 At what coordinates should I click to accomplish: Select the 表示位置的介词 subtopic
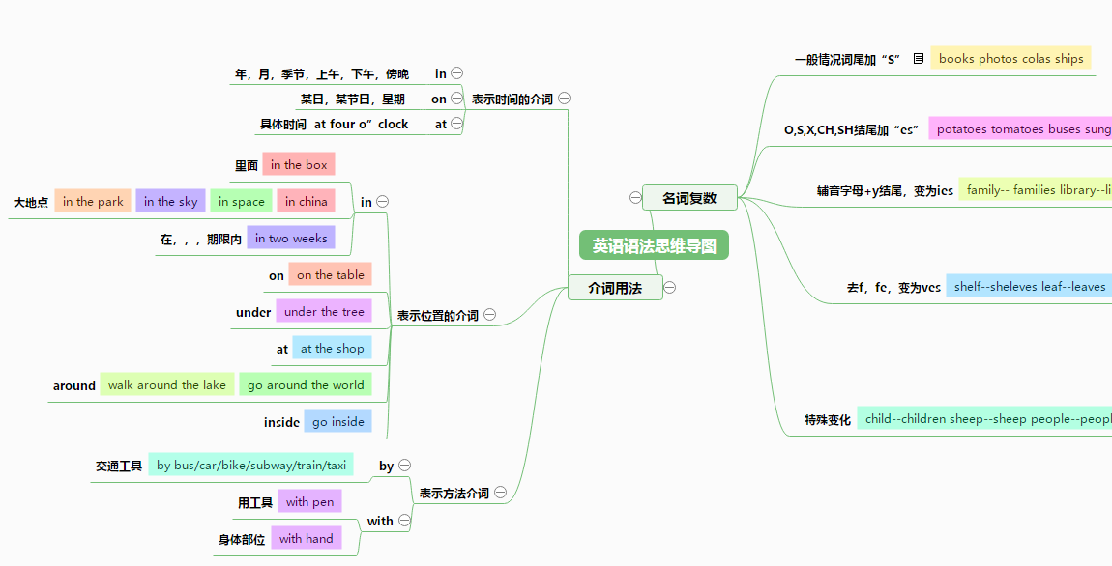438,315
